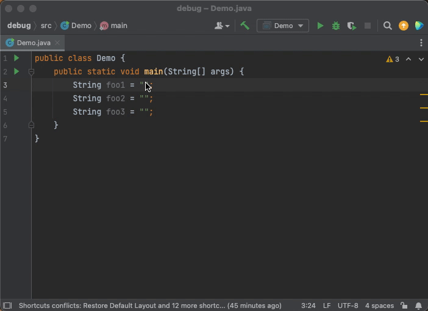Open the colorful JetBrains toolbox icon
This screenshot has height=311, width=428.
click(419, 26)
